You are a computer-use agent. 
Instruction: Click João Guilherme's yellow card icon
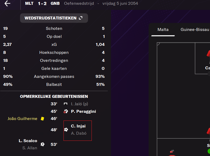click(42, 119)
